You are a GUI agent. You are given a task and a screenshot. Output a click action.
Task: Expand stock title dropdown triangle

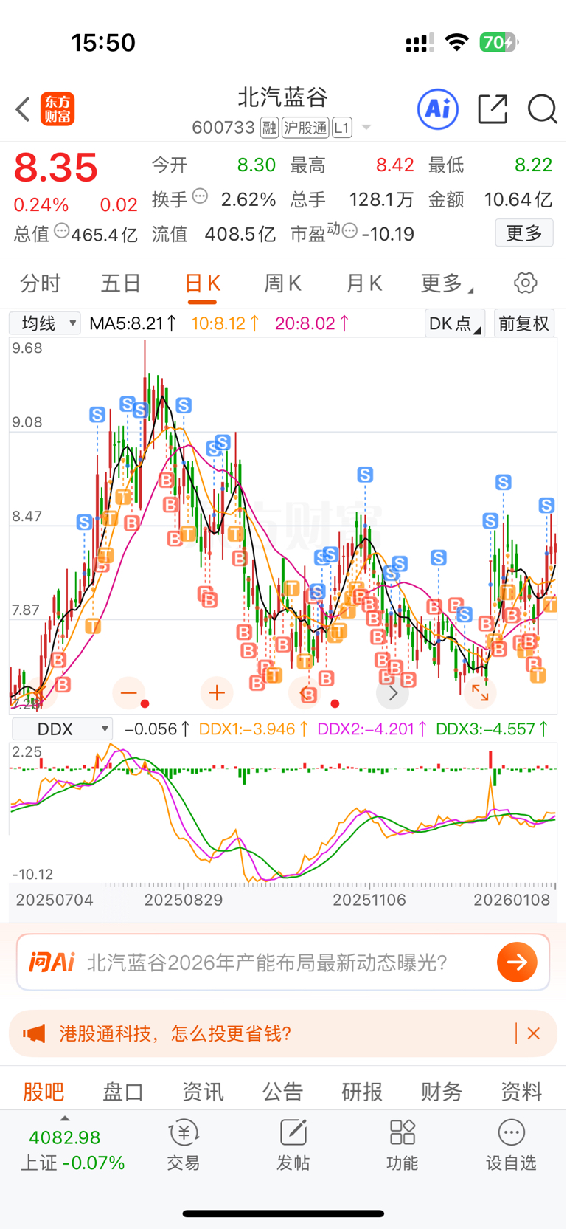click(366, 128)
